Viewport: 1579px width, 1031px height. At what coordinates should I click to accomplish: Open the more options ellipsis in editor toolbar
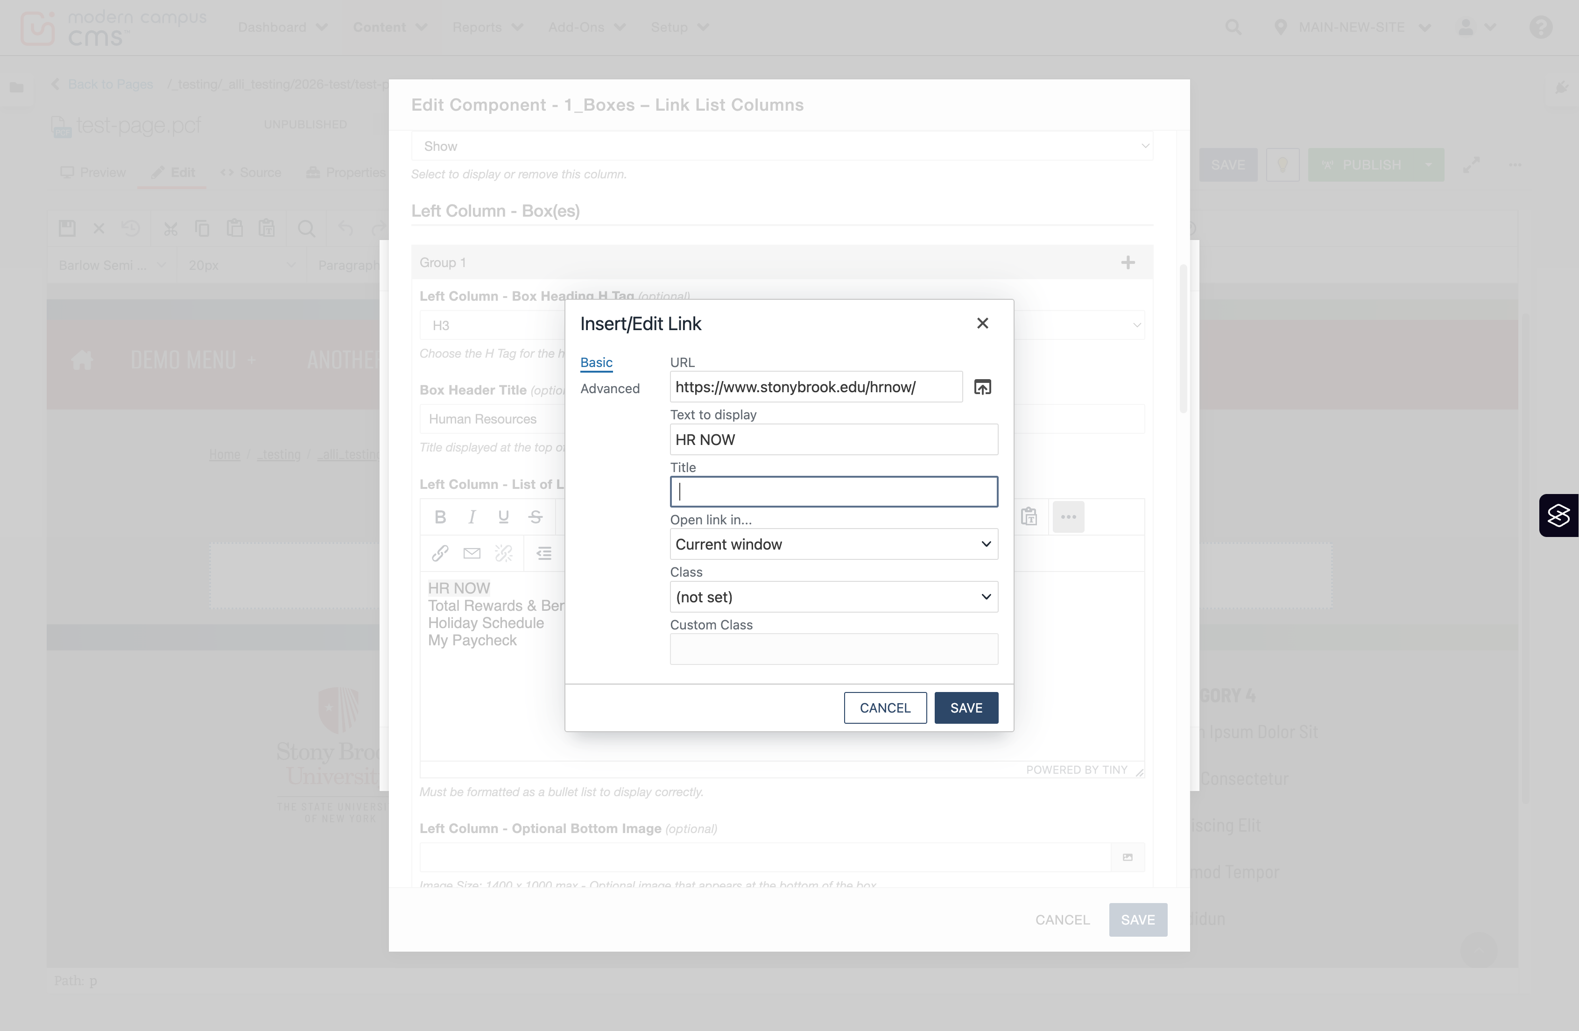(x=1068, y=517)
